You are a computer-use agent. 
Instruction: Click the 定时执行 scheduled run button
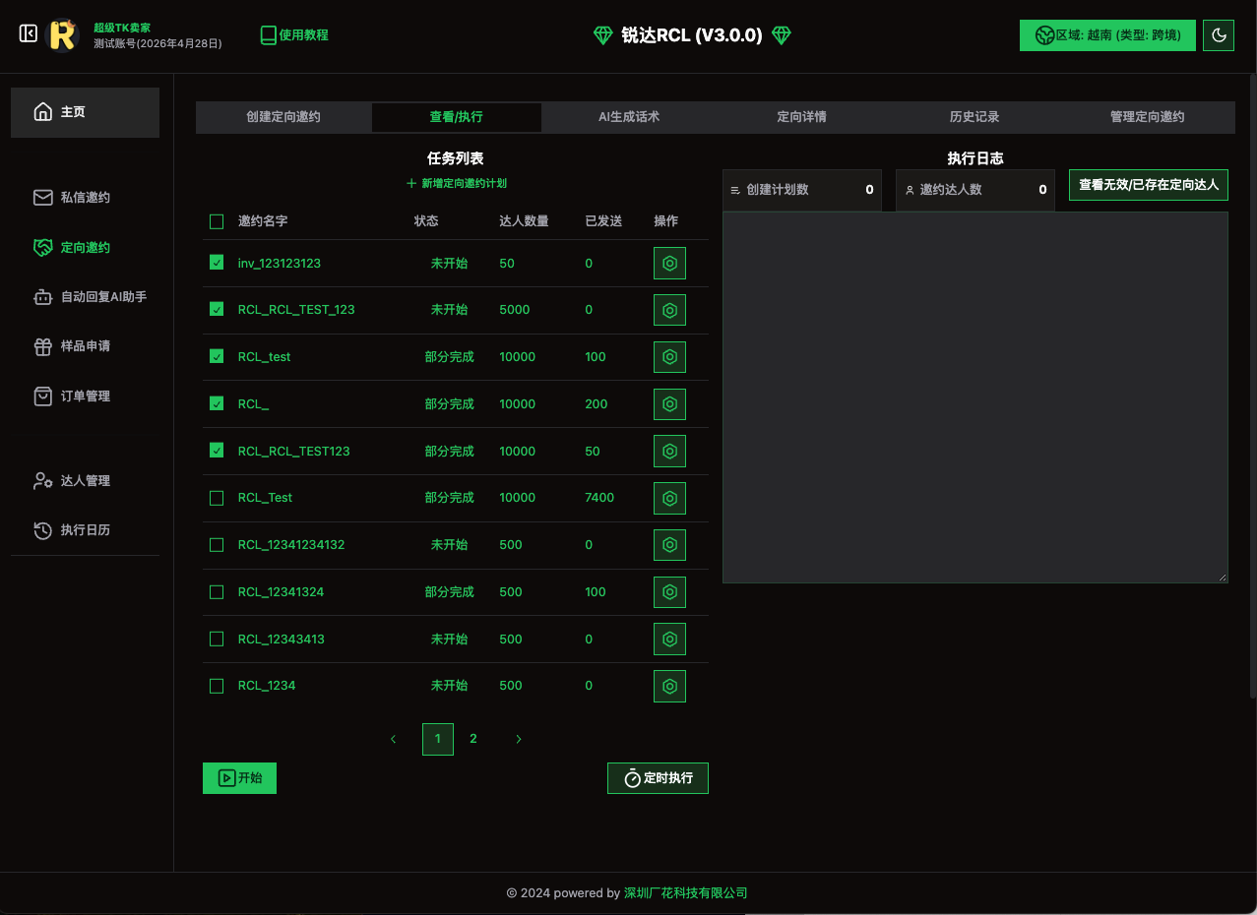(x=658, y=778)
